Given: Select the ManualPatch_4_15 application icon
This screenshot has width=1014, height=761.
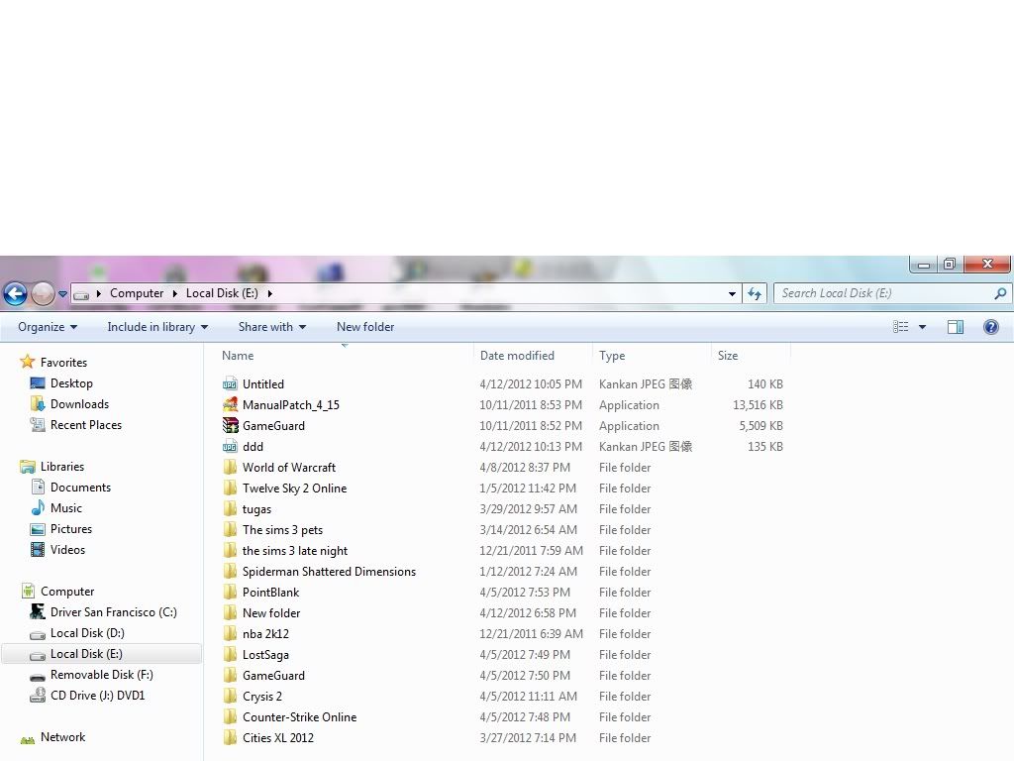Looking at the screenshot, I should coord(230,404).
